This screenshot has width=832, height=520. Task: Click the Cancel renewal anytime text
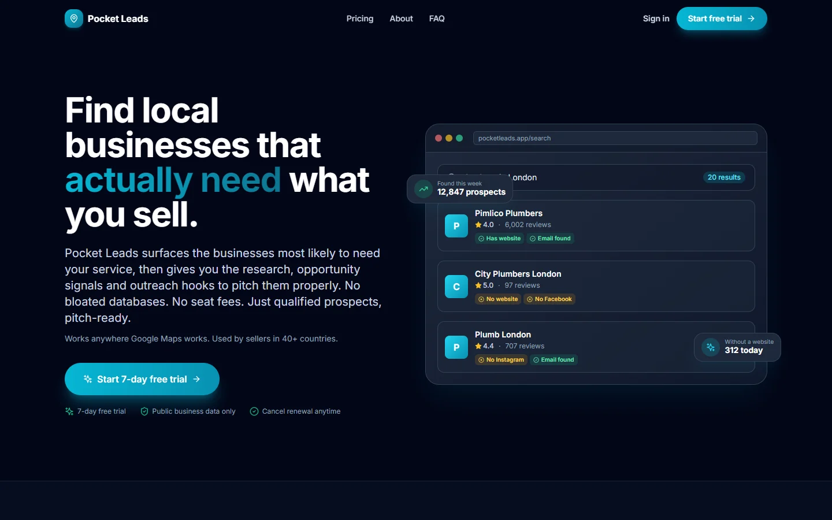click(x=301, y=411)
